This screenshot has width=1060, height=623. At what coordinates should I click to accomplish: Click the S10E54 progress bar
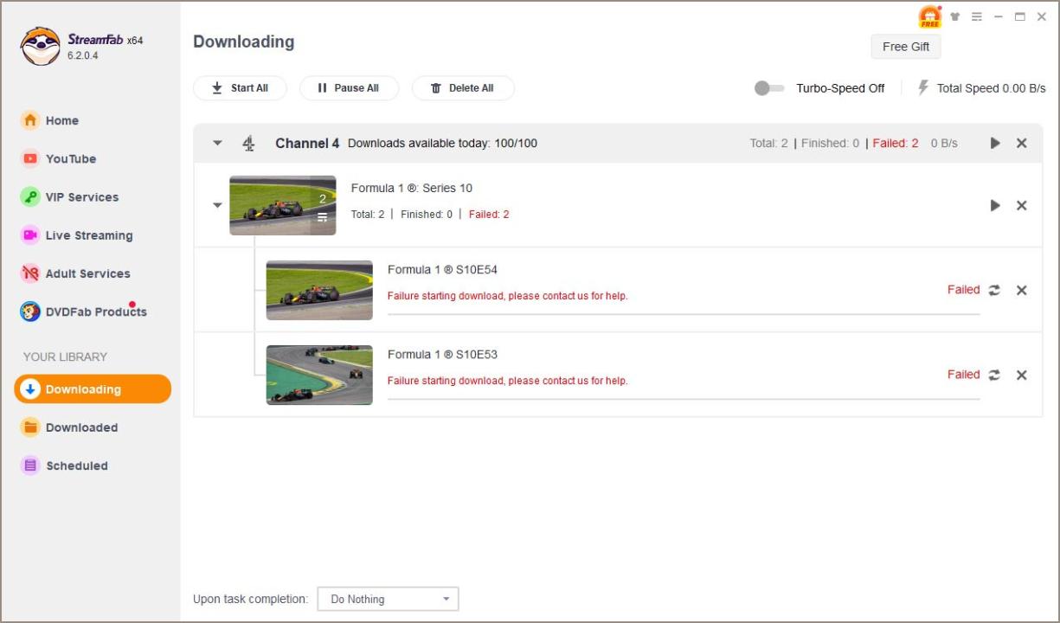point(684,314)
